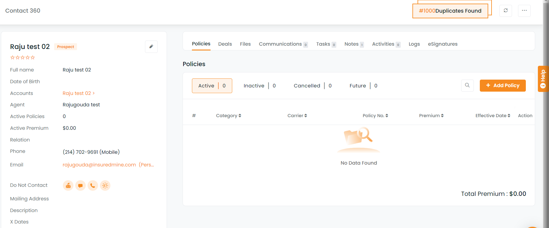The image size is (549, 228).
Task: Click the policies search magnifier icon
Action: point(467,85)
